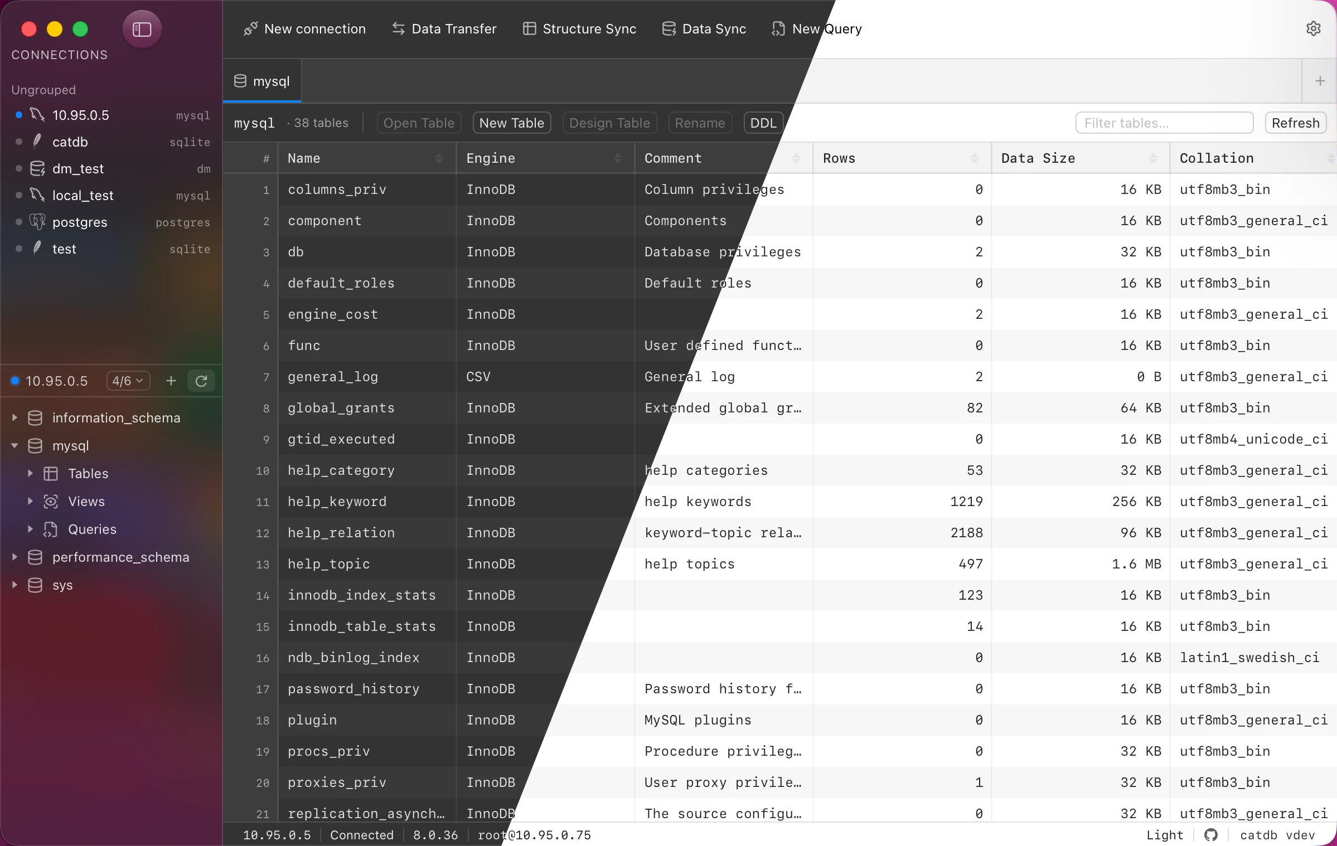
Task: Expand the Tables node under mysql
Action: 31,473
